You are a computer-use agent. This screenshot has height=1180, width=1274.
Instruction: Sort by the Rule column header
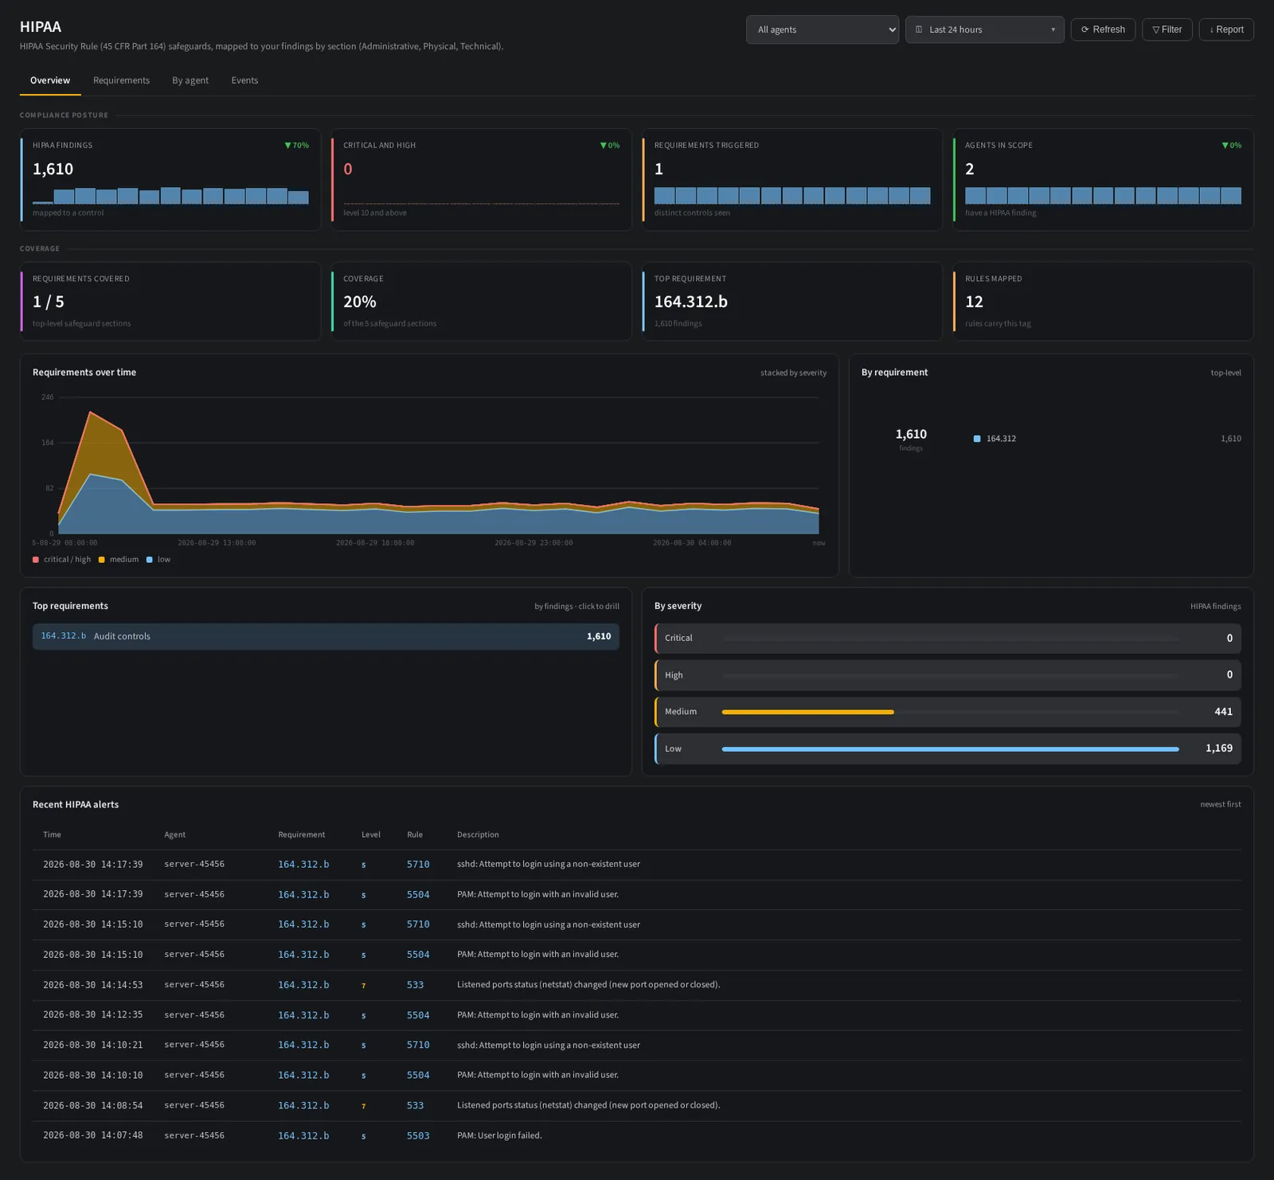point(415,834)
